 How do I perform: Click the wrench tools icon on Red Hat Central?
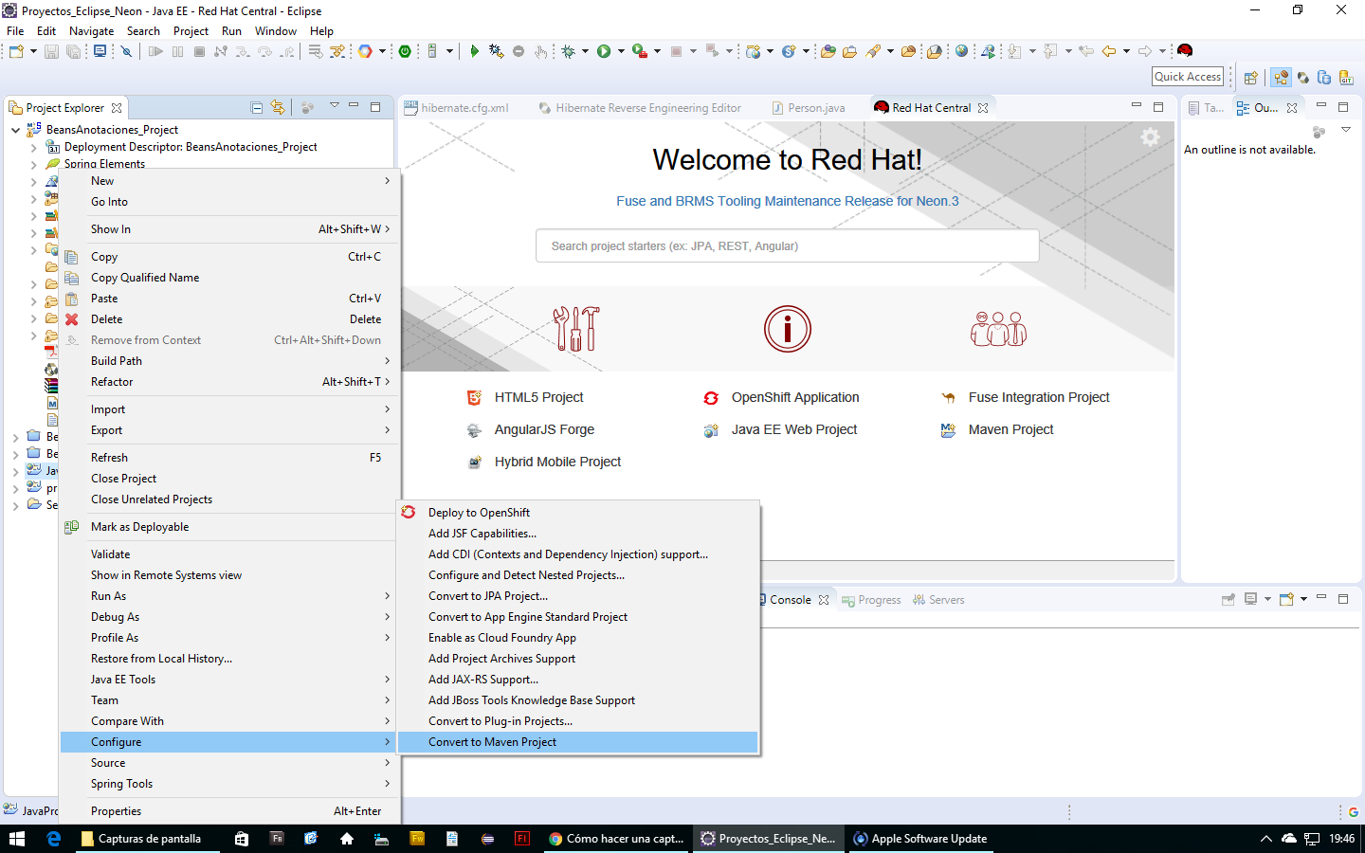pos(576,329)
